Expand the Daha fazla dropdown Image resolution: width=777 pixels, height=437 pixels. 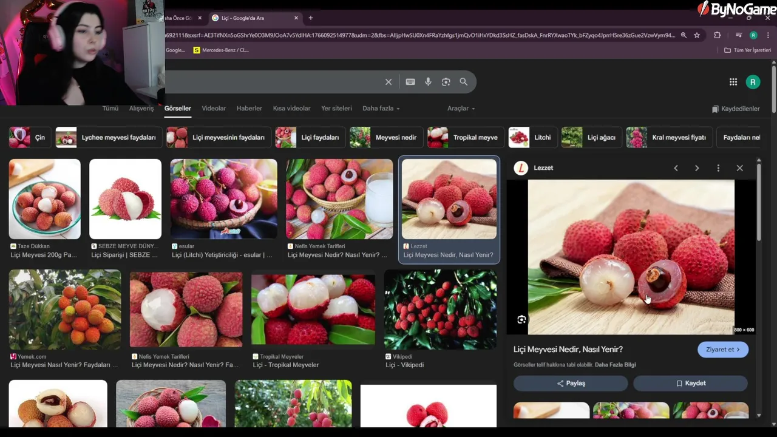[381, 109]
